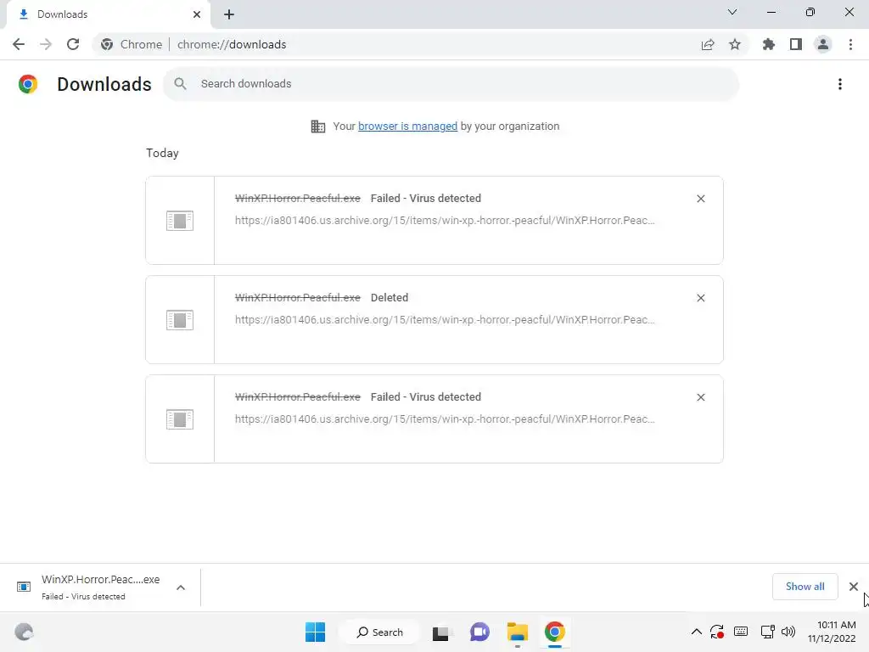Close the Downloads tab
This screenshot has height=652, width=869.
pos(197,14)
